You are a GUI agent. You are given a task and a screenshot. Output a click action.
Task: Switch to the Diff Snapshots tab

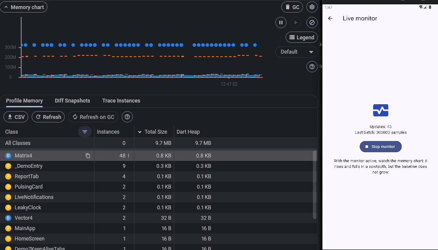pyautogui.click(x=72, y=101)
